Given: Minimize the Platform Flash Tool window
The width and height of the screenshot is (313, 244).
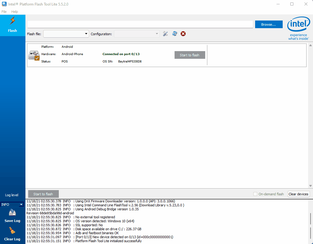Looking at the screenshot, I should 278,4.
